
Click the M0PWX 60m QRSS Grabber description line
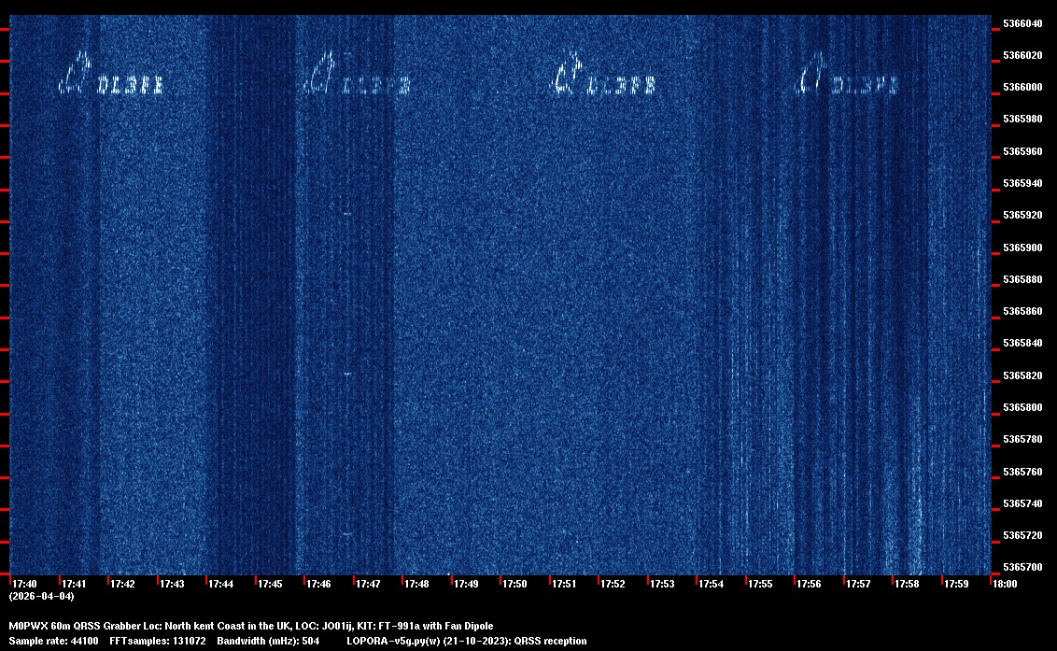click(x=251, y=626)
